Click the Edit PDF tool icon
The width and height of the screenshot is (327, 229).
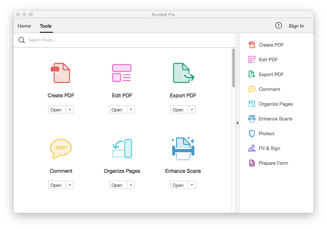pos(122,73)
